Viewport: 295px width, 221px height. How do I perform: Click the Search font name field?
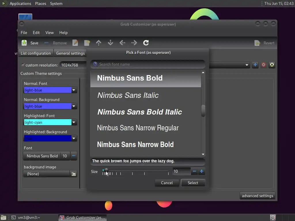point(148,64)
